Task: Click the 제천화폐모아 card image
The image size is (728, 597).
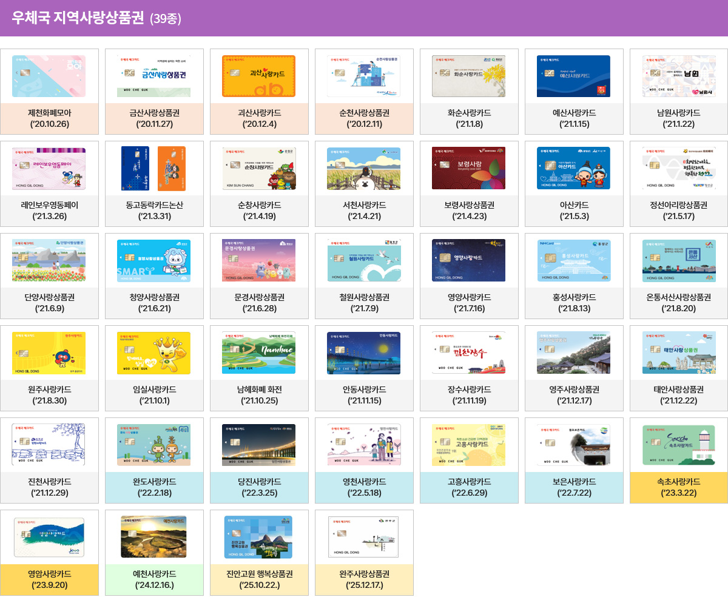Action: click(49, 76)
